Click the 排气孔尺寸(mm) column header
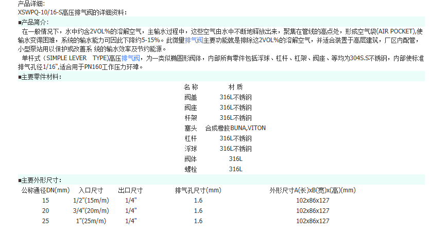Screen dimensions: 429x234 pos(198,190)
